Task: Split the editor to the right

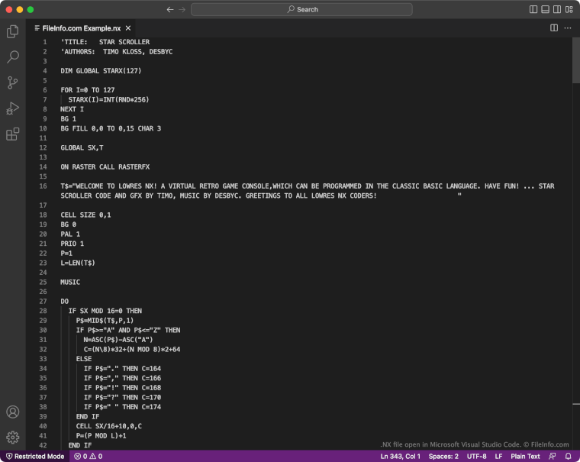Action: [x=554, y=27]
